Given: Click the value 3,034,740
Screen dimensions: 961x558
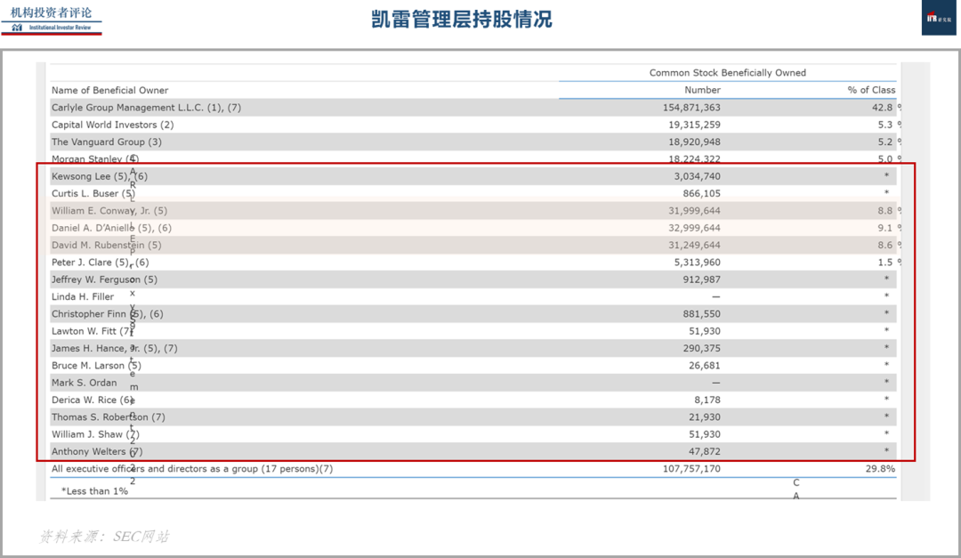Looking at the screenshot, I should coord(698,176).
